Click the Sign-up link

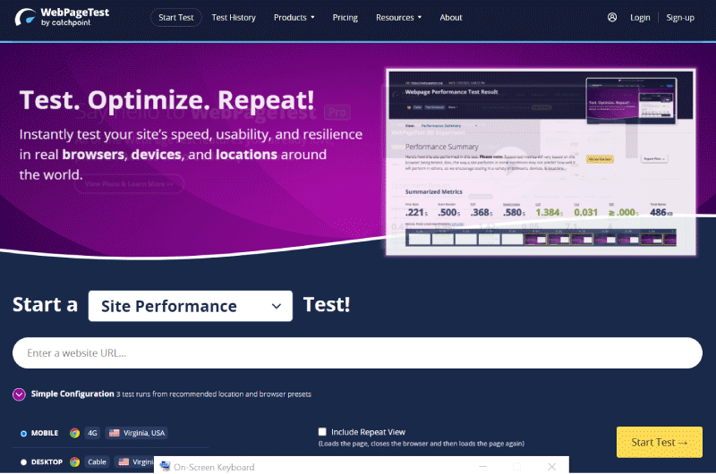[x=680, y=17]
